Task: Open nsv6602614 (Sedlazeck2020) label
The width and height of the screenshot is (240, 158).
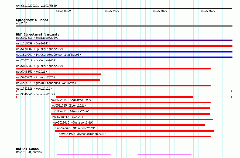Action: point(71,100)
